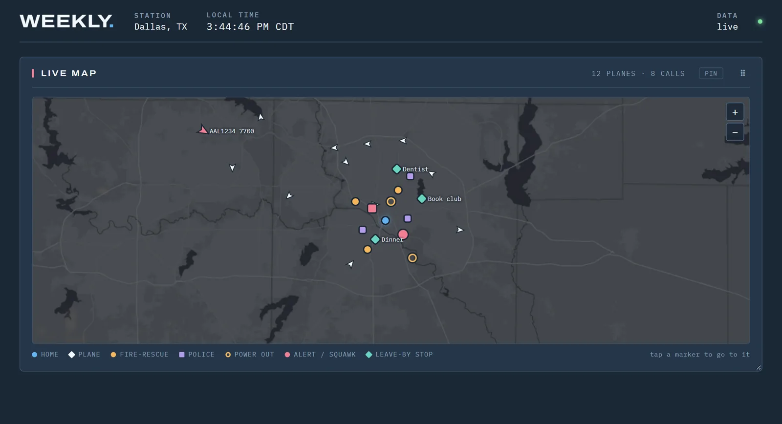782x424 pixels.
Task: Select the blue home marker
Action: (x=385, y=220)
